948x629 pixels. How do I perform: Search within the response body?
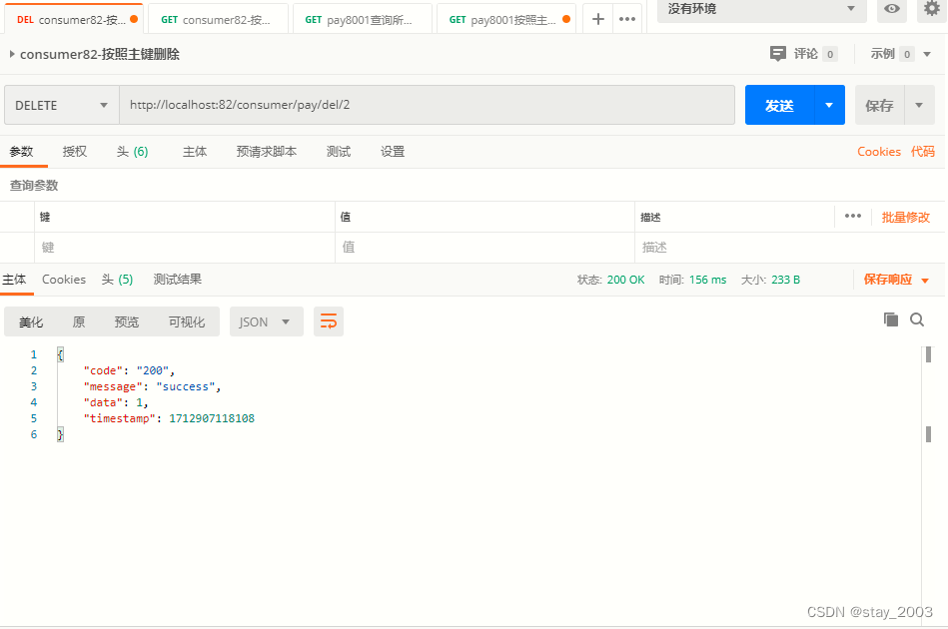pyautogui.click(x=917, y=319)
